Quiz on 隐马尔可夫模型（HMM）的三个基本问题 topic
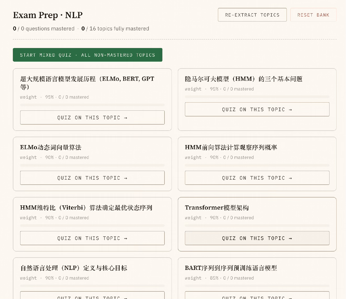 [x=257, y=109]
